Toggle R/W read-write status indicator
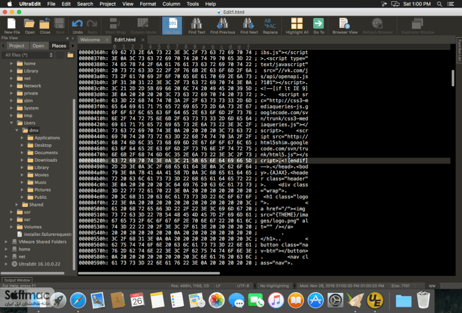Image resolution: width=462 pixels, height=313 pixels. point(432,286)
